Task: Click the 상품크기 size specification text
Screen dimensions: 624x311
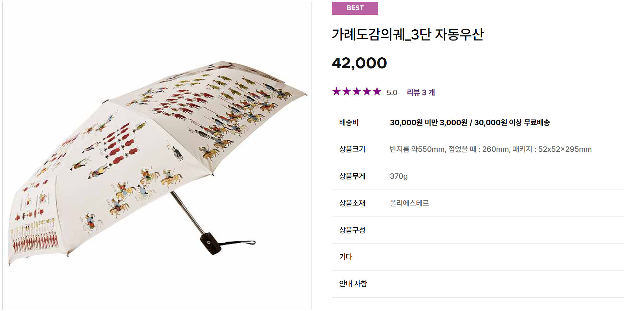Action: (x=491, y=149)
